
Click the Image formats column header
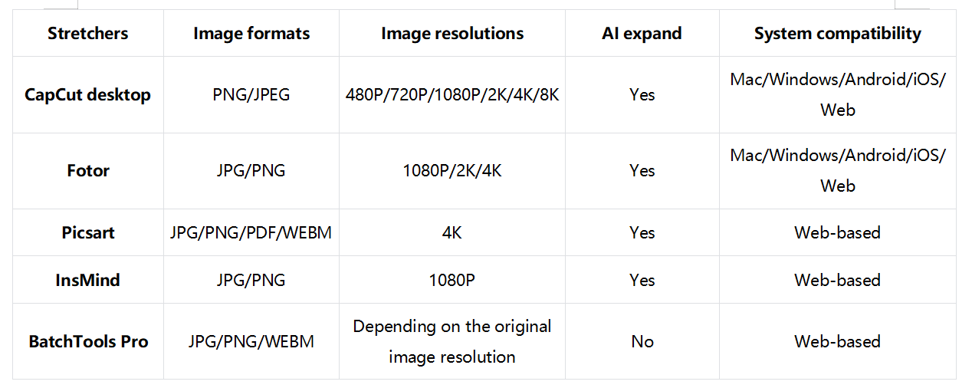coord(251,34)
